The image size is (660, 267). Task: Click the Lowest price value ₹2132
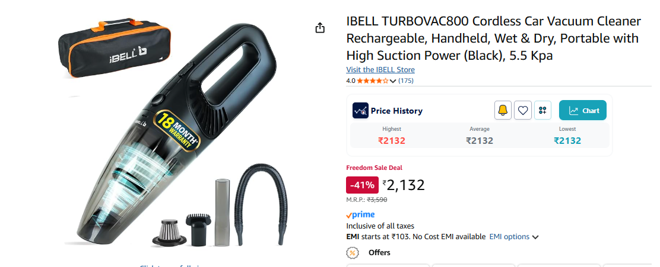567,141
